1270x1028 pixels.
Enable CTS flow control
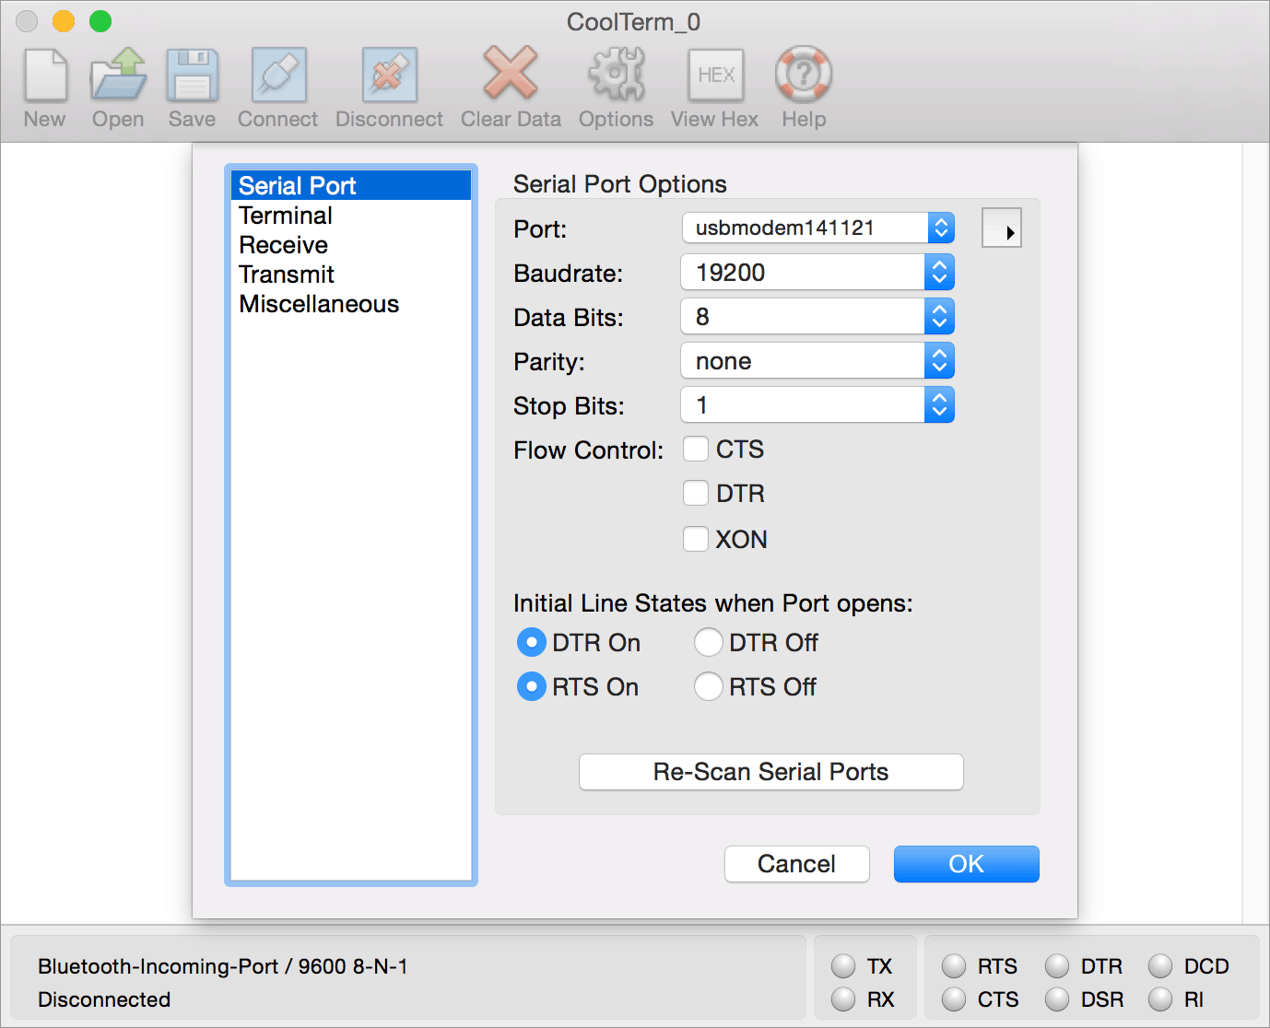696,449
